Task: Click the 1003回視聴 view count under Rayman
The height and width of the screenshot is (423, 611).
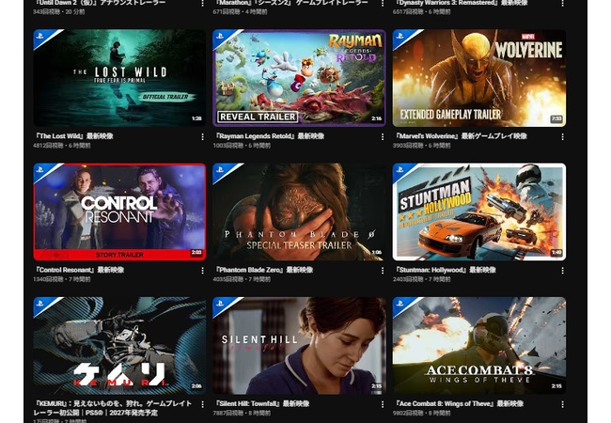Action: 228,146
